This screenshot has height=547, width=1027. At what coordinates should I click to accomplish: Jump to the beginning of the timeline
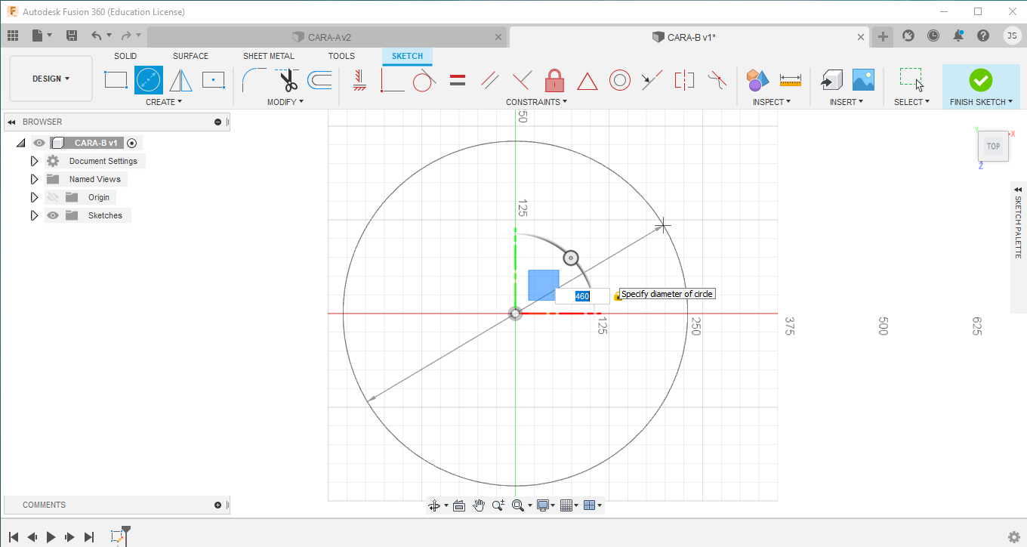[x=14, y=537]
